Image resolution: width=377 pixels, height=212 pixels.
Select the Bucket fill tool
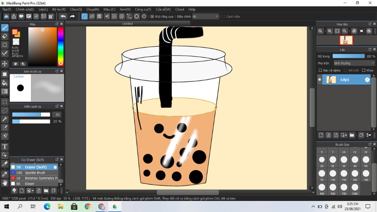point(5,83)
